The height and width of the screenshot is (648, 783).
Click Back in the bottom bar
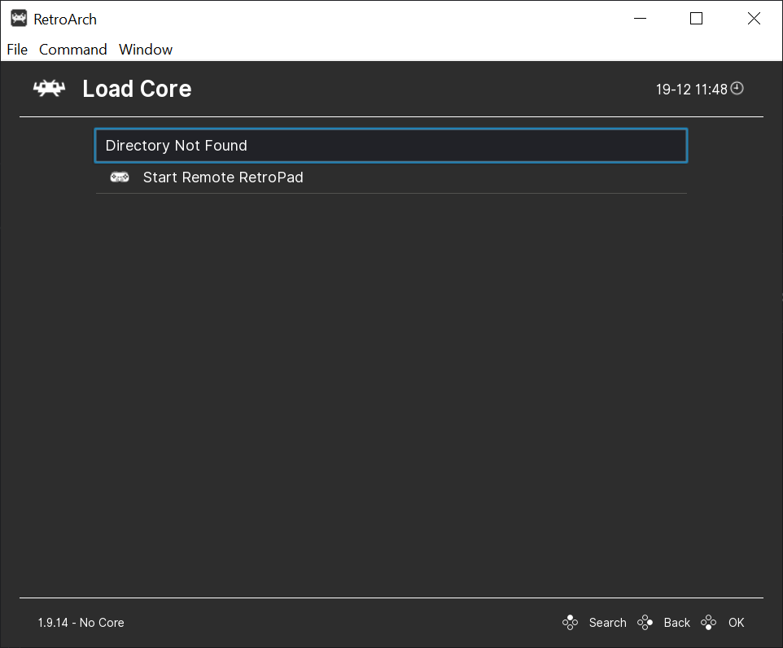(x=676, y=622)
